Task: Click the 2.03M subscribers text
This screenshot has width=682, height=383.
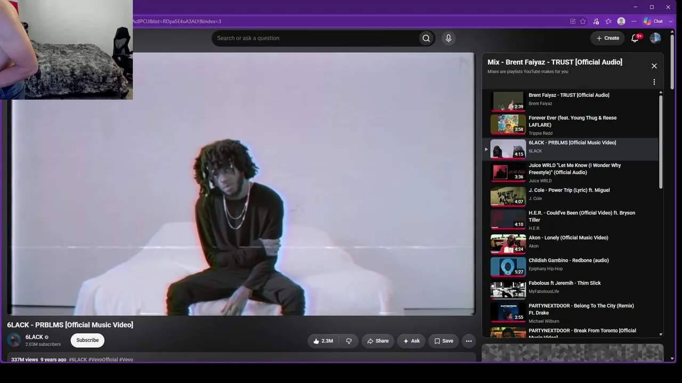Action: coord(43,344)
